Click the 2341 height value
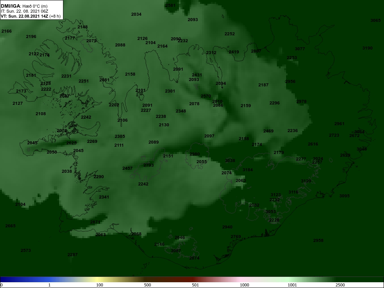Screen dimensions: 384x288 [104, 197]
